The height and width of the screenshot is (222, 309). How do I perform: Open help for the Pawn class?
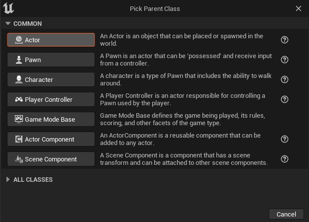coord(285,60)
